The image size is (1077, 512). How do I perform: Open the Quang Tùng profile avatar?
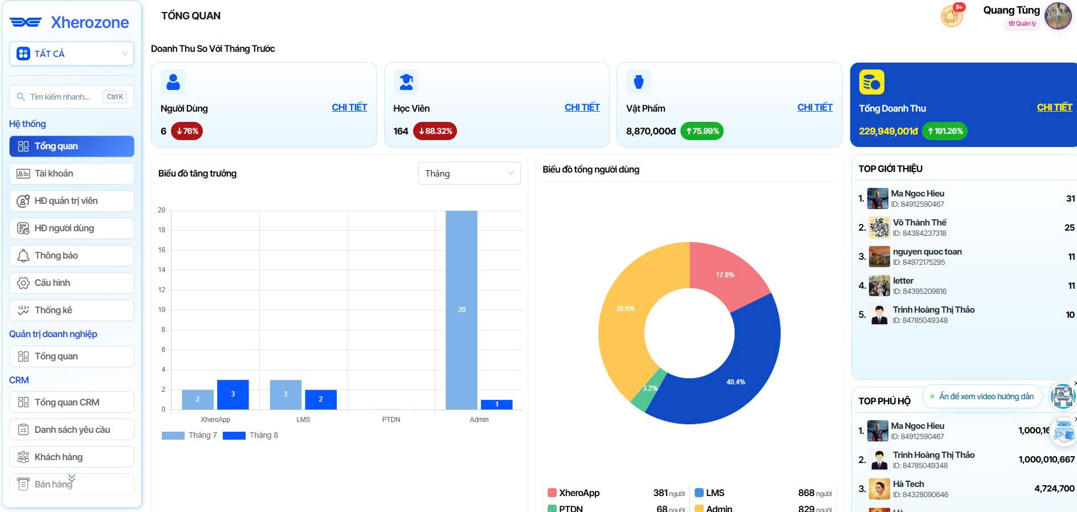(1058, 16)
